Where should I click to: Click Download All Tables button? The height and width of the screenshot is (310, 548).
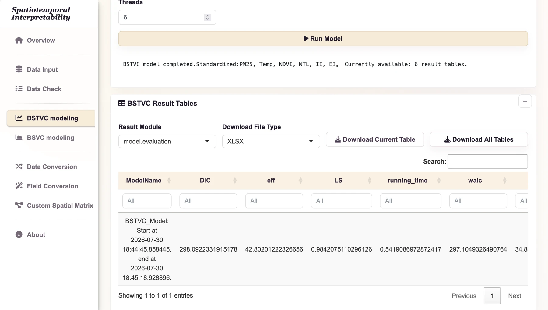pos(479,139)
